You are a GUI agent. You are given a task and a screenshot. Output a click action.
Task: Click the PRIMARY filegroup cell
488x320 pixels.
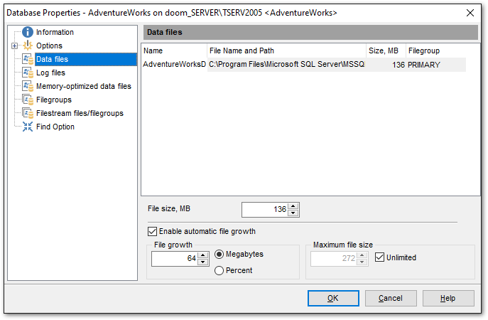(436, 65)
